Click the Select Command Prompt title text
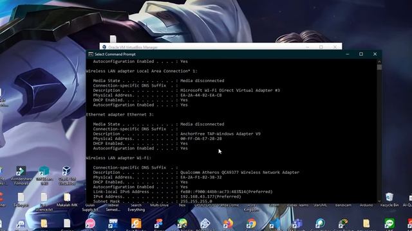 click(x=115, y=54)
